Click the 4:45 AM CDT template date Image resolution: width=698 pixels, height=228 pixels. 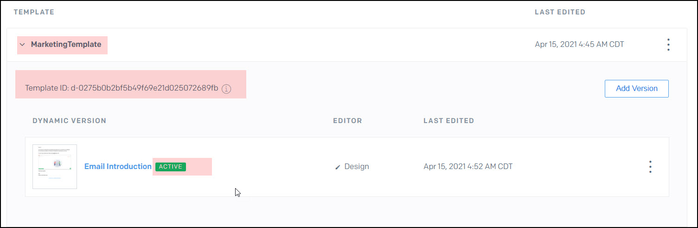pyautogui.click(x=579, y=45)
